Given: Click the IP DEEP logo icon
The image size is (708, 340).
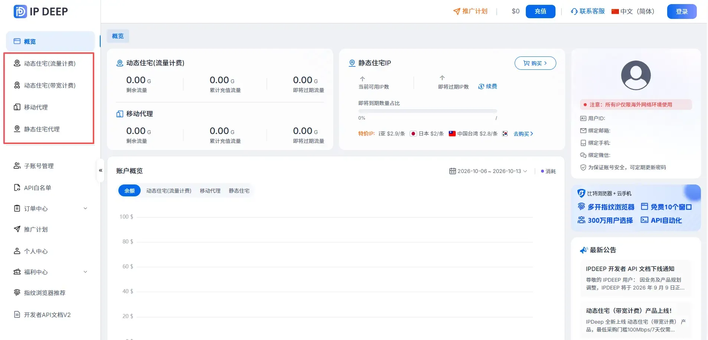Looking at the screenshot, I should coord(20,12).
